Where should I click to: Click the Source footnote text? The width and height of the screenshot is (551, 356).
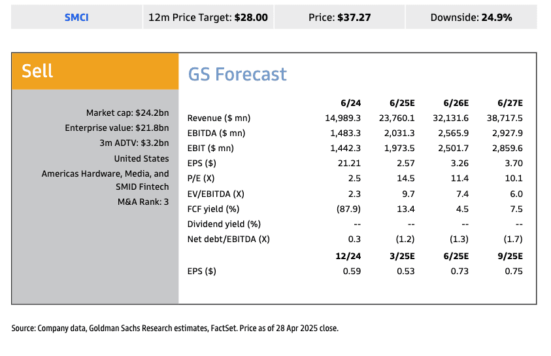[175, 329]
